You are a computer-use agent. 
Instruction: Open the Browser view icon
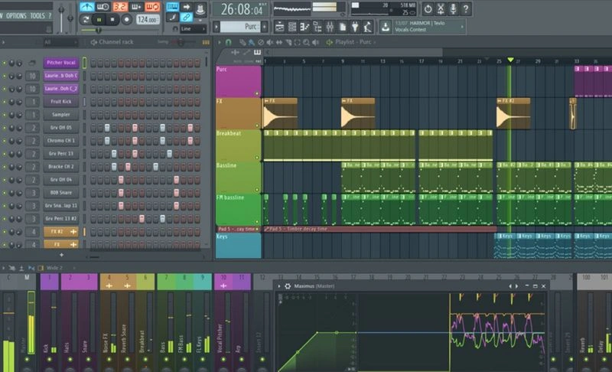pos(317,27)
